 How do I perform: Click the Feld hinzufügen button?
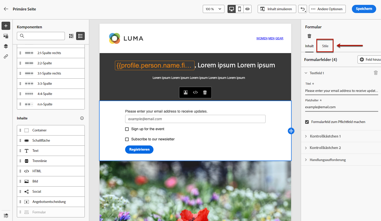(x=369, y=59)
